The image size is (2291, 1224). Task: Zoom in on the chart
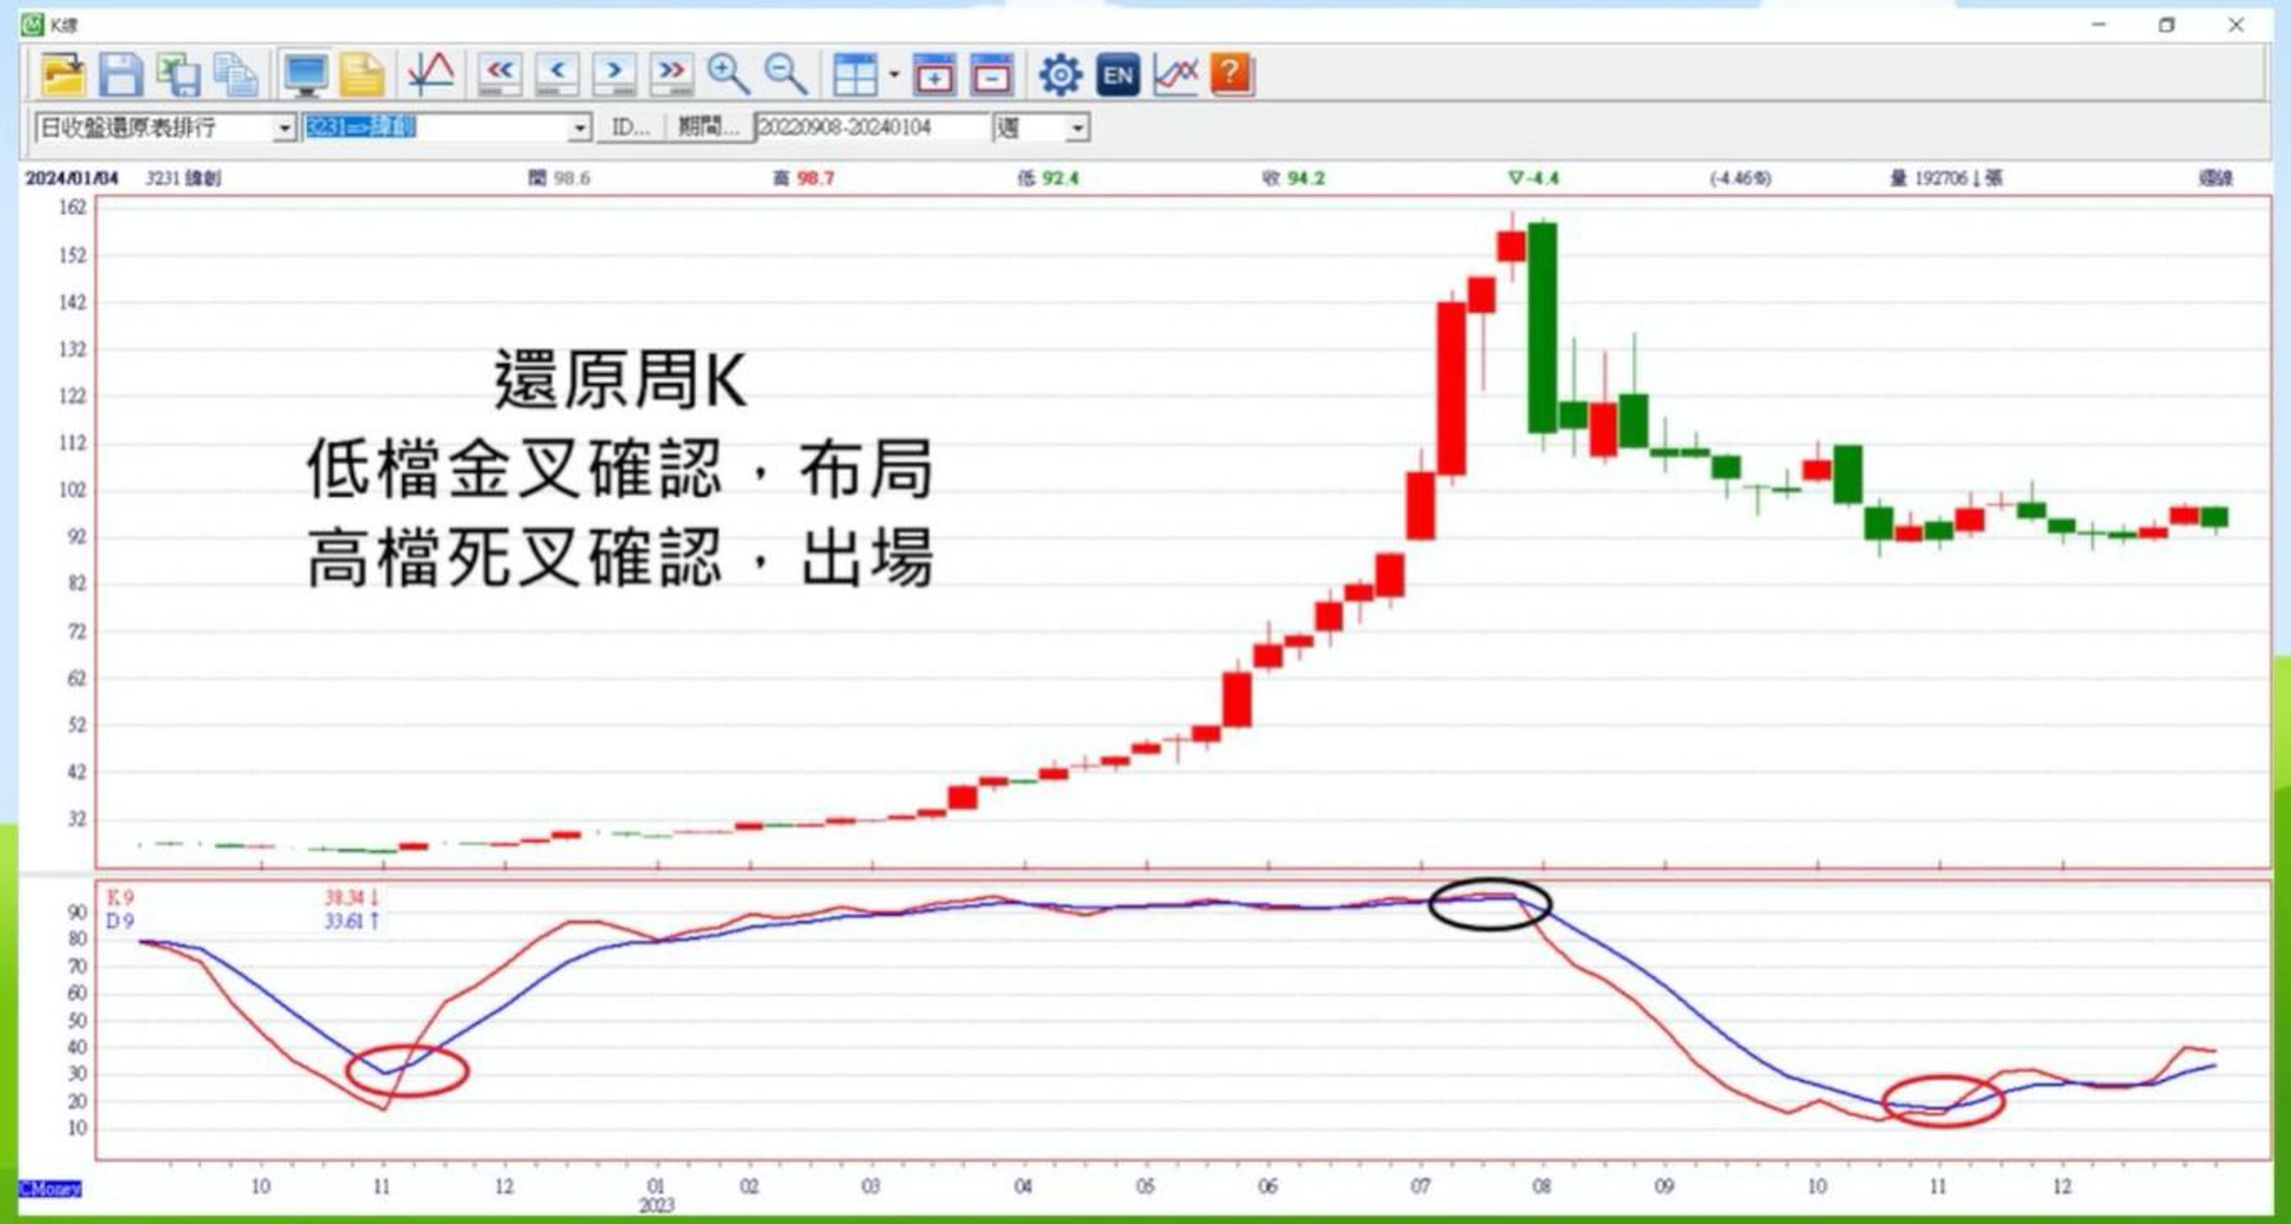point(727,74)
